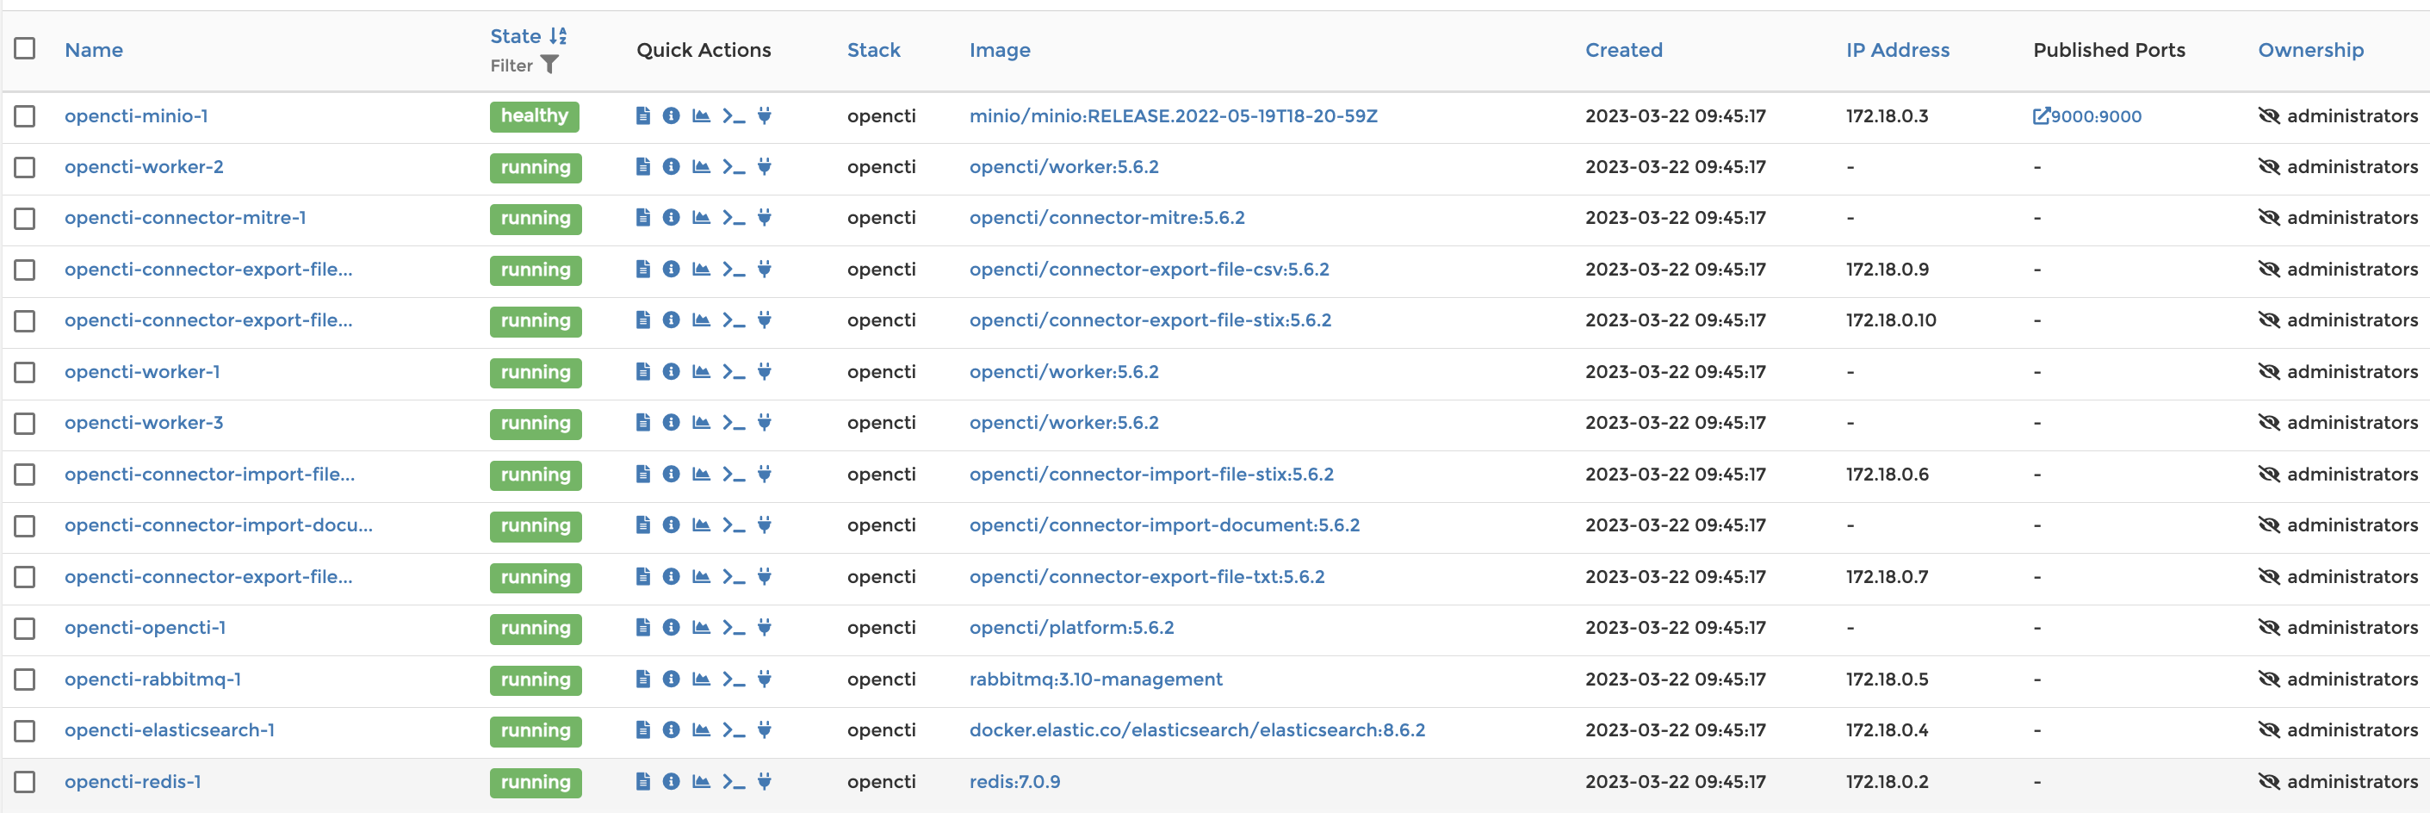Open the 9000:9000 published port link
Viewport: 2430px width, 813px height.
tap(2086, 116)
